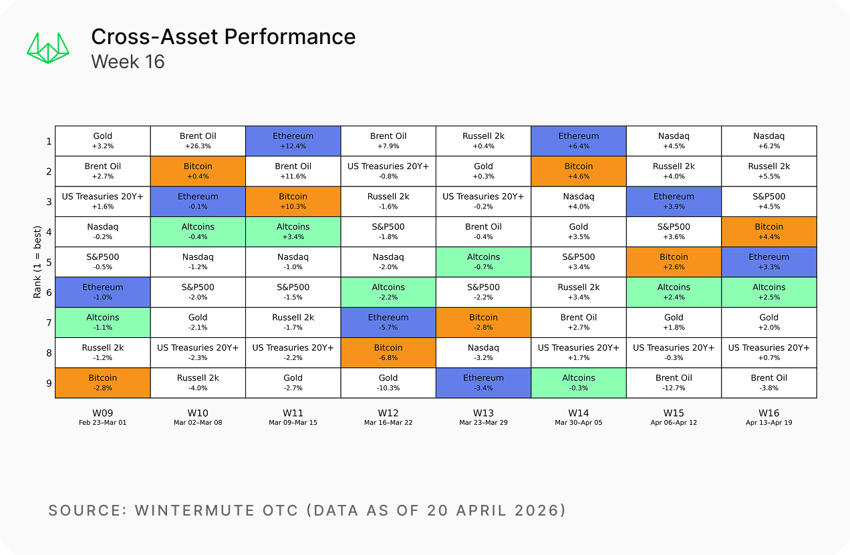This screenshot has height=555, width=850.
Task: Click the Cross-Asset Performance title
Action: 223,37
